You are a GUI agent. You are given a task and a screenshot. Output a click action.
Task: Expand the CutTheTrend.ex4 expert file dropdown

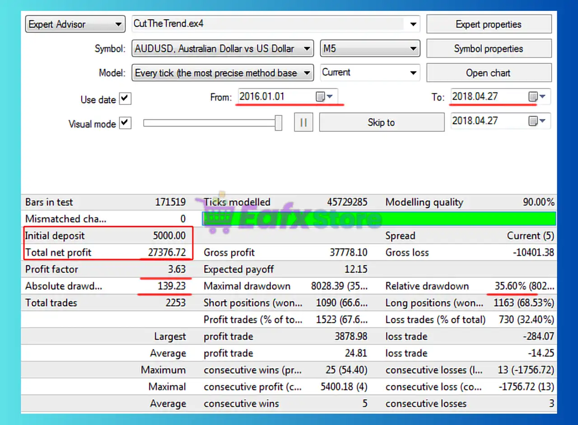click(x=413, y=24)
